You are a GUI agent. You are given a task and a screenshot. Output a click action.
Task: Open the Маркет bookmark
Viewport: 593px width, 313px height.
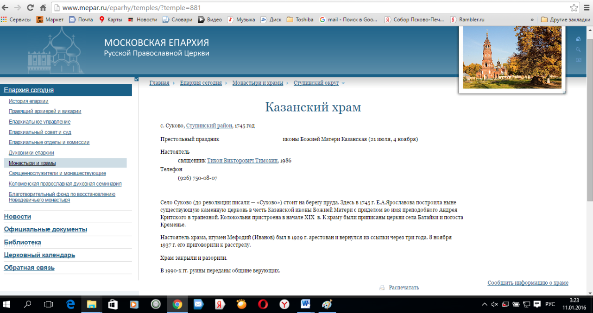pyautogui.click(x=50, y=19)
